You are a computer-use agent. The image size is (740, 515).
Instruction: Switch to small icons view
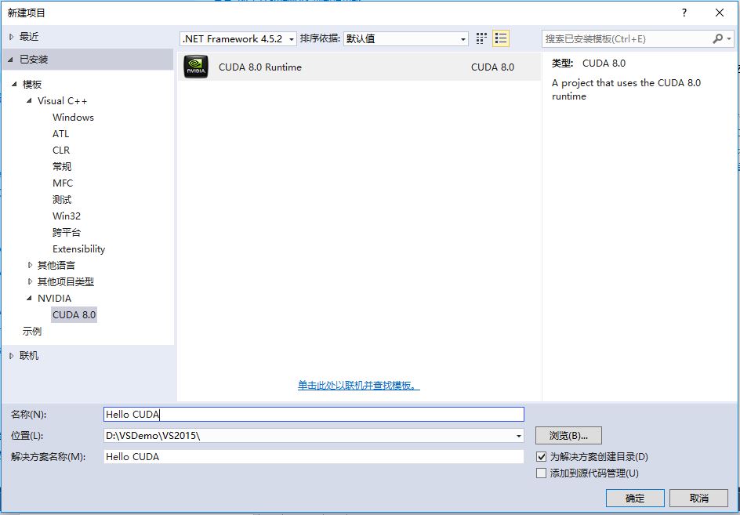click(481, 38)
